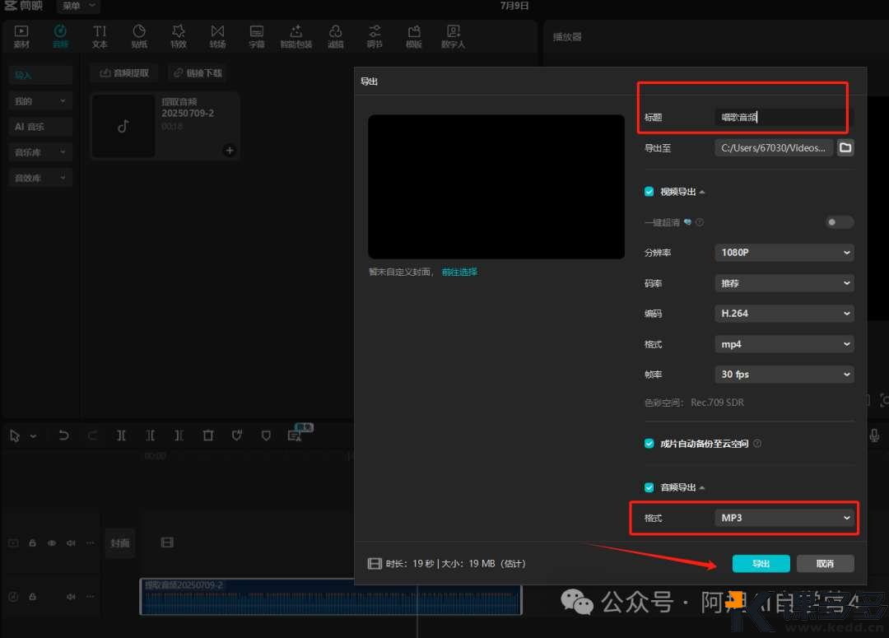
Task: Open the 素材 media tab
Action: (21, 36)
